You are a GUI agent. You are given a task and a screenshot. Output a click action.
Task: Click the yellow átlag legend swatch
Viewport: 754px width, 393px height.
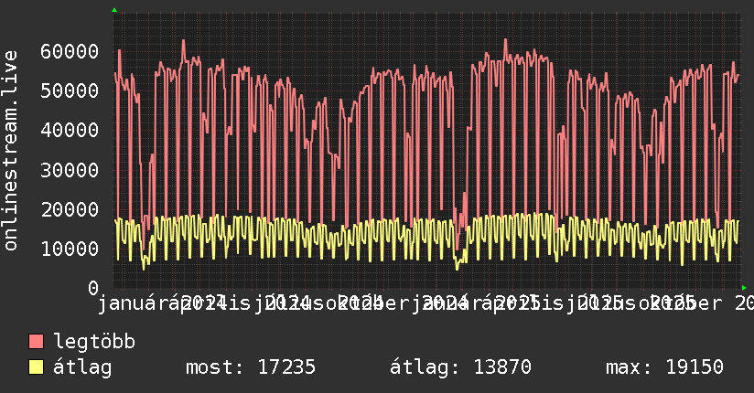click(x=36, y=367)
